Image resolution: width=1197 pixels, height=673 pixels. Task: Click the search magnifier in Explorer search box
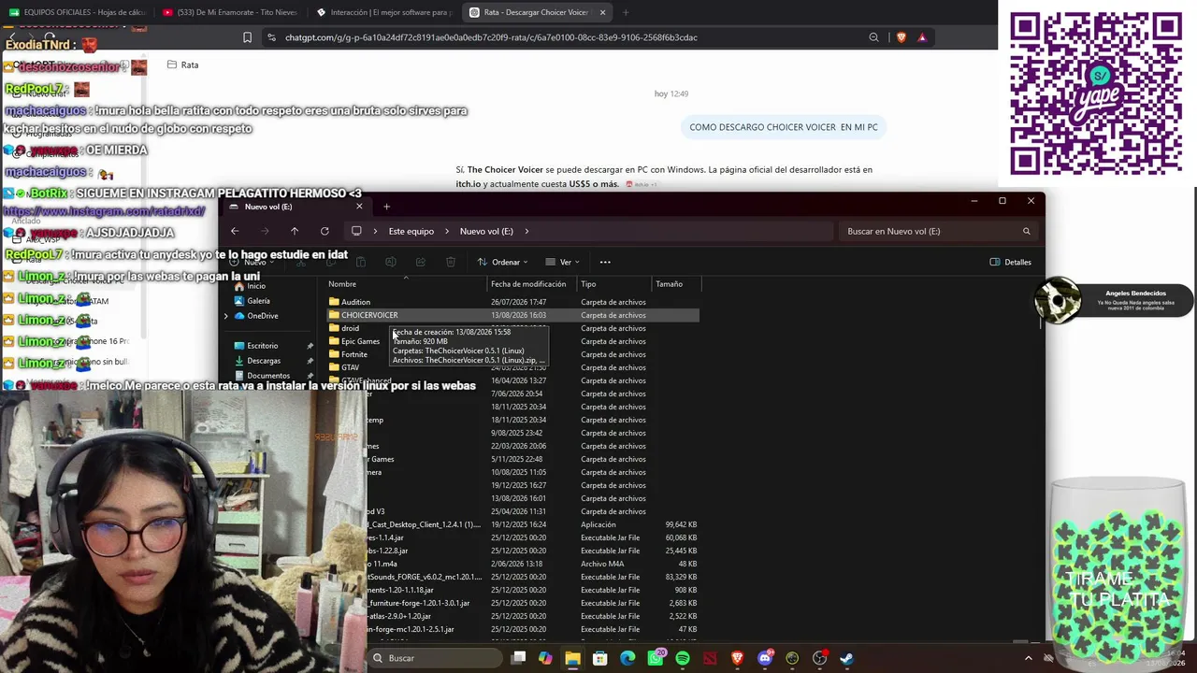tap(1026, 231)
